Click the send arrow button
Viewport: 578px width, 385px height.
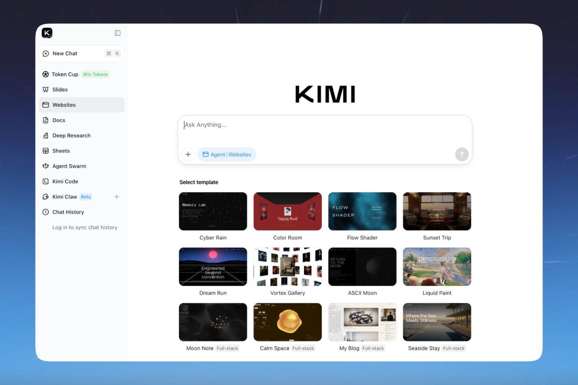[462, 154]
